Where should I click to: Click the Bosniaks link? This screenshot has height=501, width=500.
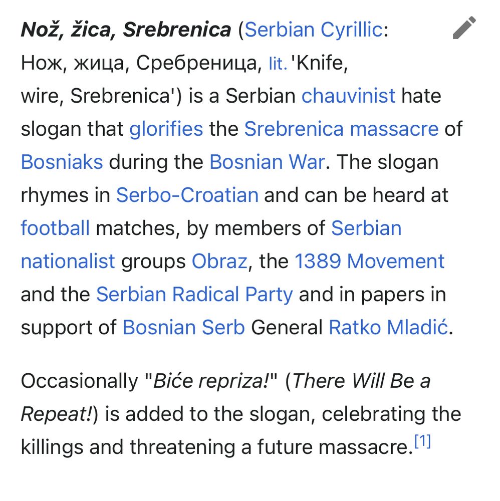(x=61, y=162)
